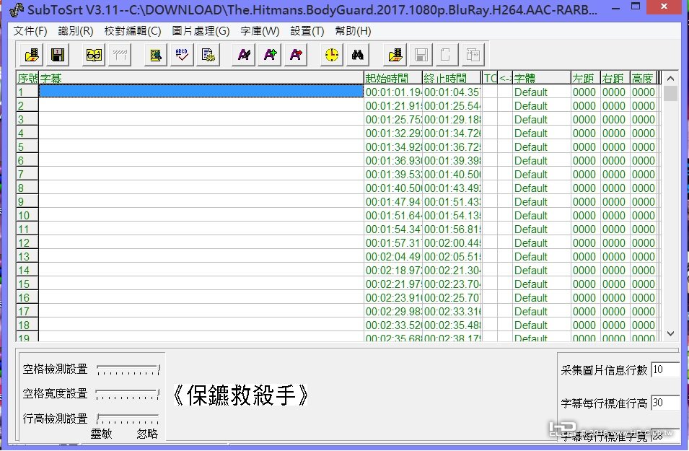Click start time 00:01:47.94 in row 9

coord(392,201)
